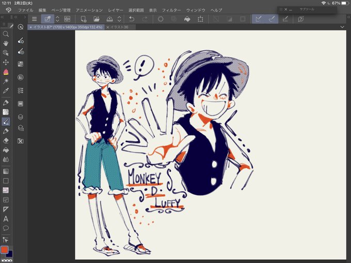
Task: Select the Text tool
Action: pos(6,219)
